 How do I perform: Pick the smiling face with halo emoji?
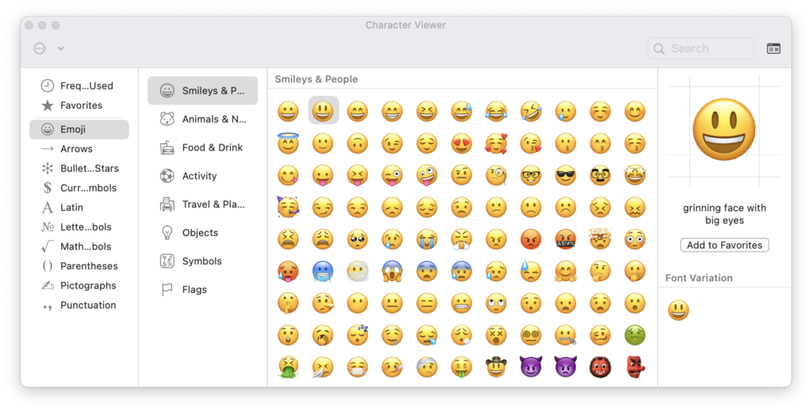click(288, 143)
